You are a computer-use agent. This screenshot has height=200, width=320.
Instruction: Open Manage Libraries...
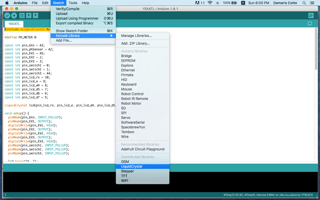tap(142, 36)
